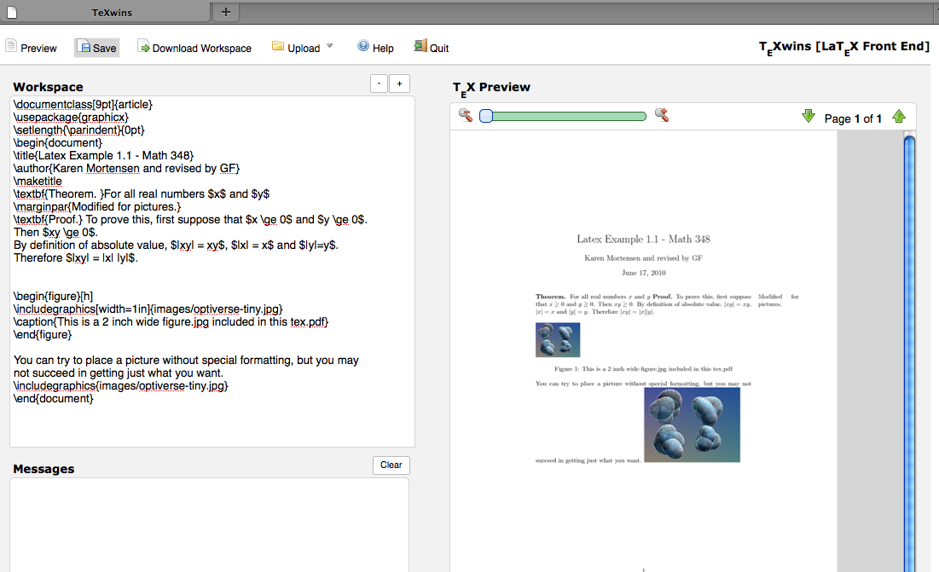
Task: Click the Save floppy disk icon
Action: [86, 48]
